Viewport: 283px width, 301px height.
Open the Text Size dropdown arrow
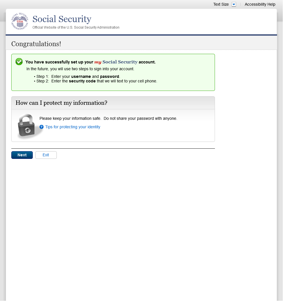coord(234,4)
